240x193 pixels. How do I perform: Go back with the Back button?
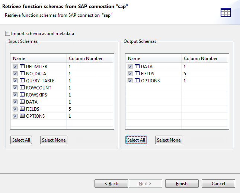coord(111,184)
